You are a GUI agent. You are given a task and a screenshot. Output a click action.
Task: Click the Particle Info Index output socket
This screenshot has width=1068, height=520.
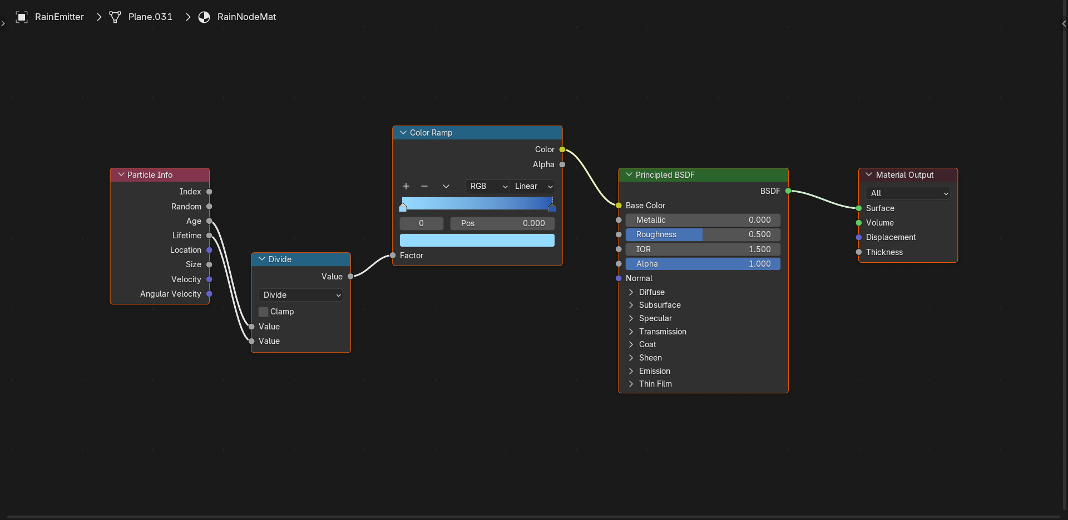tap(209, 192)
